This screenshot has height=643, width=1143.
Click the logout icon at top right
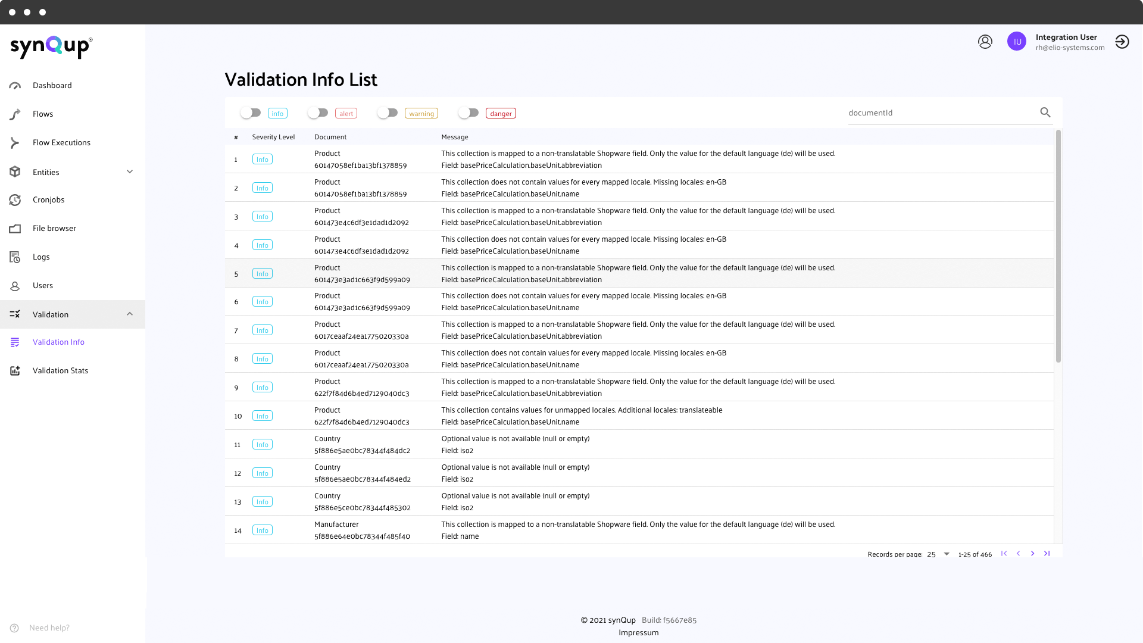pyautogui.click(x=1122, y=42)
